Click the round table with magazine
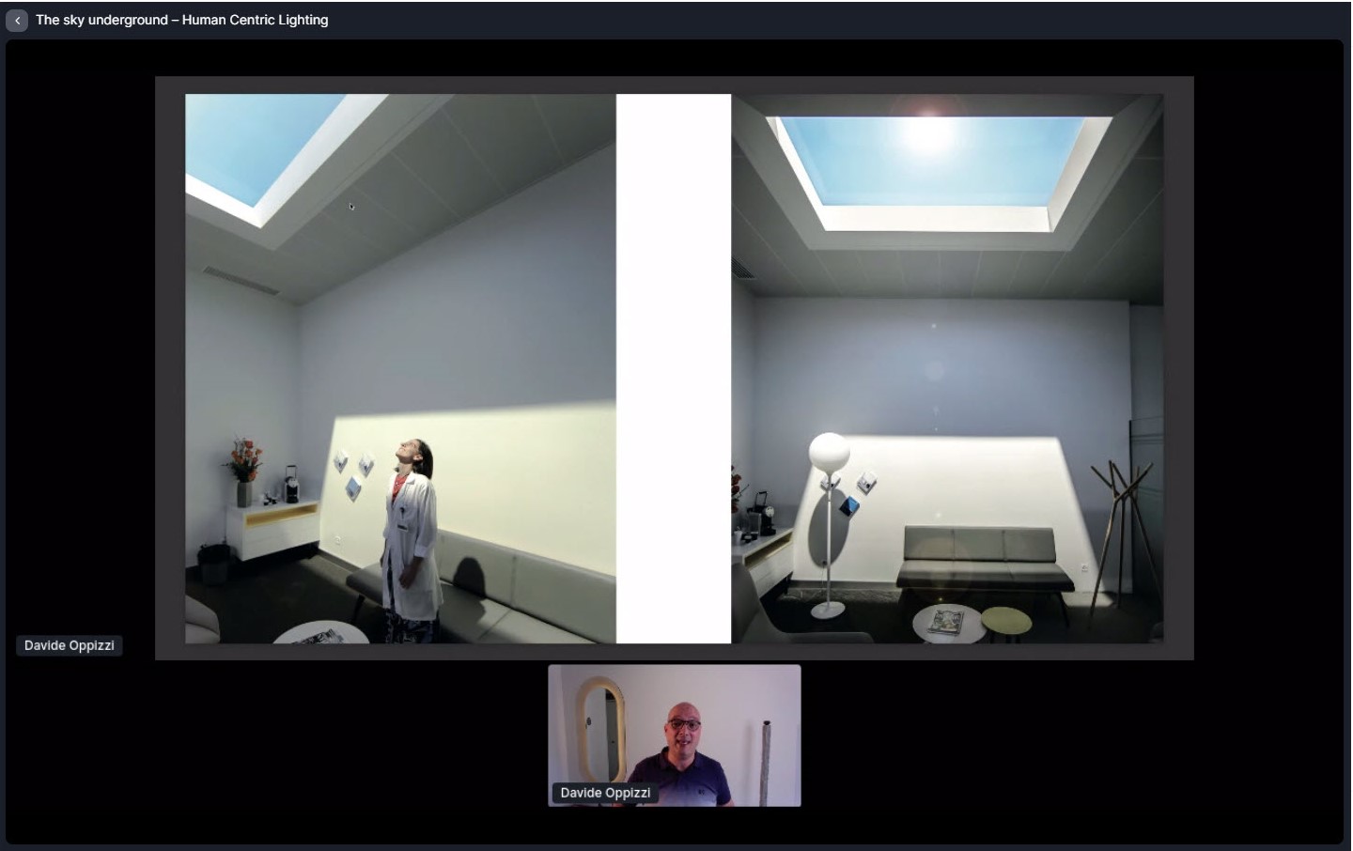Image resolution: width=1353 pixels, height=851 pixels. 946,623
